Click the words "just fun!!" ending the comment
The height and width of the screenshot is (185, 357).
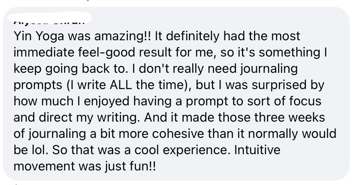click(132, 166)
